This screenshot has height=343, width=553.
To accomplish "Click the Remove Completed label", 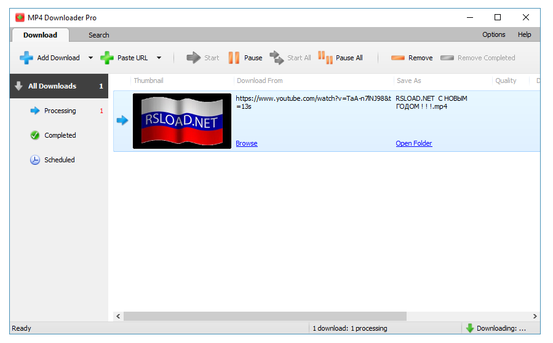I will tap(487, 58).
